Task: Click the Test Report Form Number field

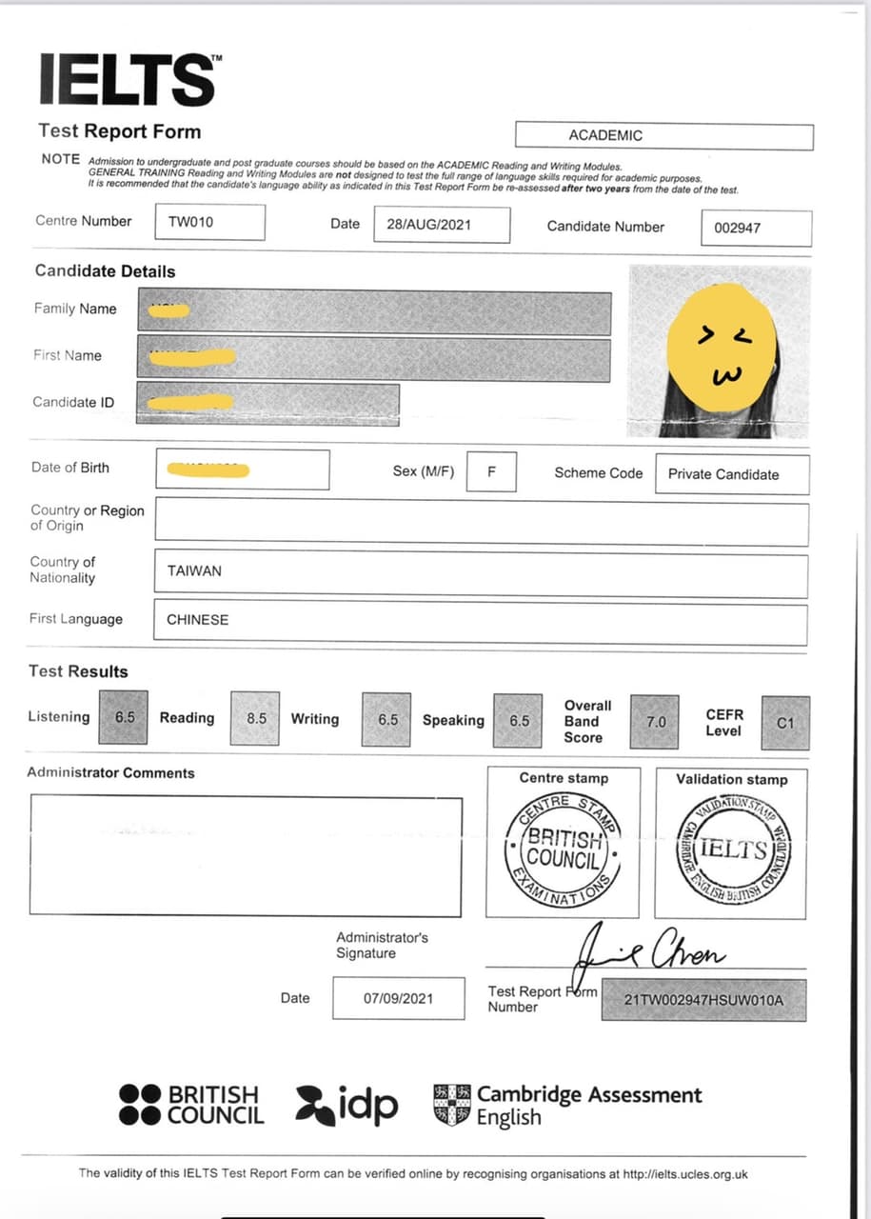Action: pos(703,1000)
